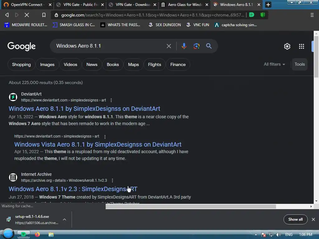Screen dimensions: 319x239
Task: Open the downloaded setup-w8.1-1.4.6.exe file
Action: tap(32, 219)
